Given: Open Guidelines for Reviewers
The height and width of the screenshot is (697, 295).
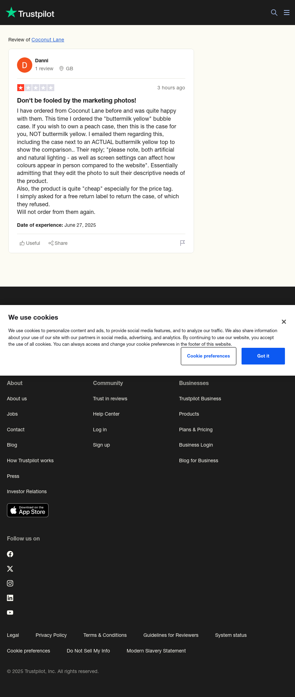Looking at the screenshot, I should (171, 635).
